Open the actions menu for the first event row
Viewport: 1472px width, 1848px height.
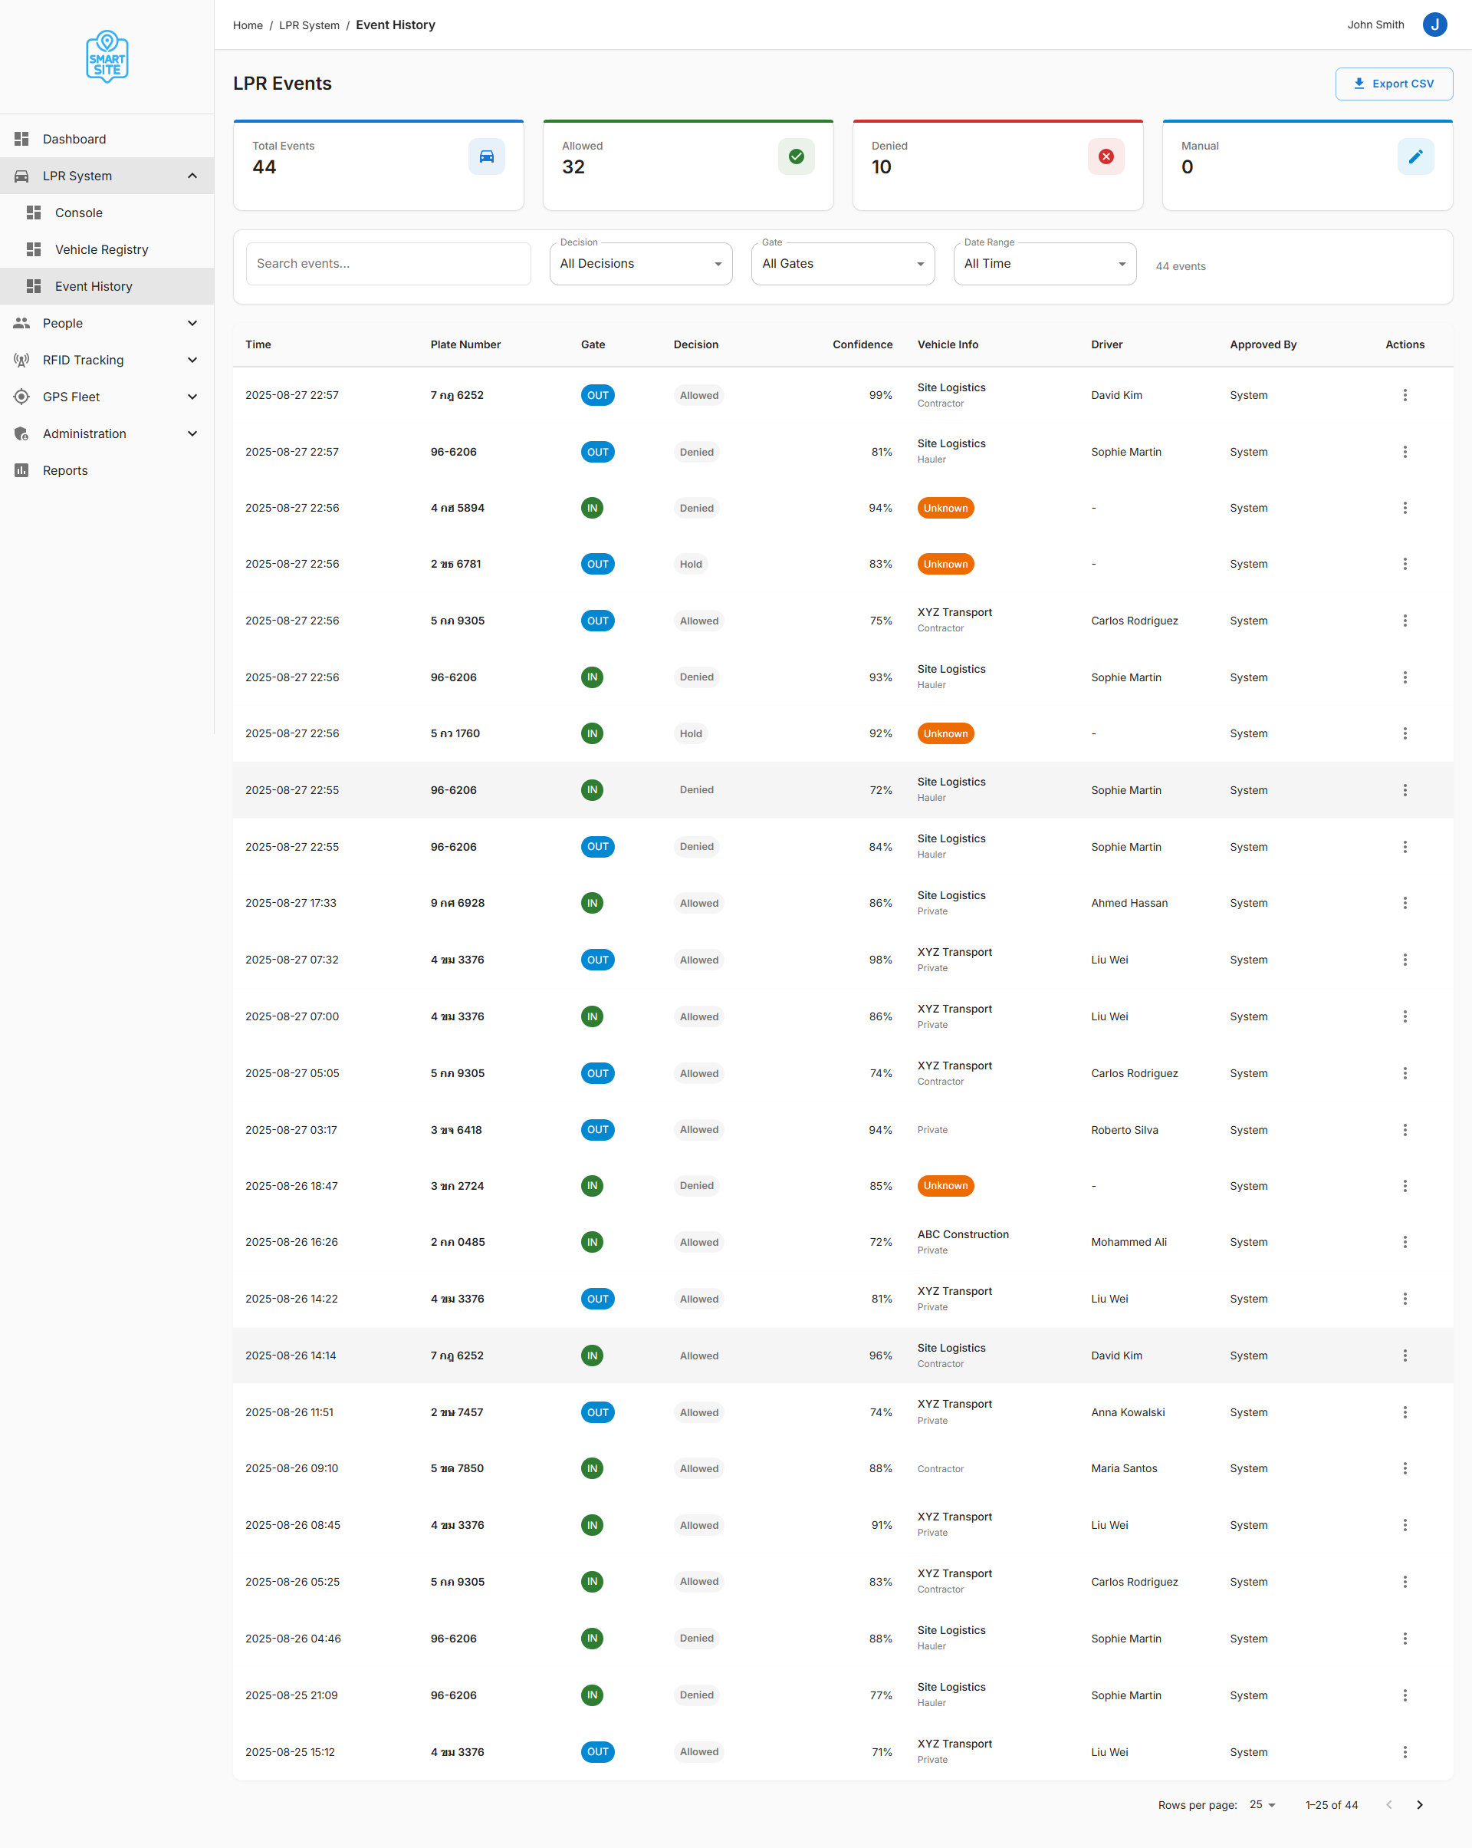[x=1405, y=395]
